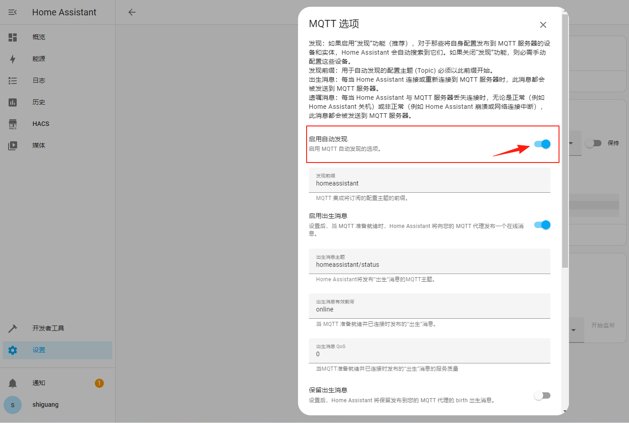629x423 pixels.
Task: Click the dialog vertical scrollbar
Action: point(565,140)
